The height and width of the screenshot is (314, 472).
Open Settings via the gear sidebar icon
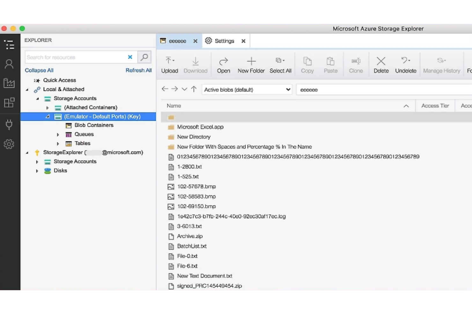(x=10, y=144)
